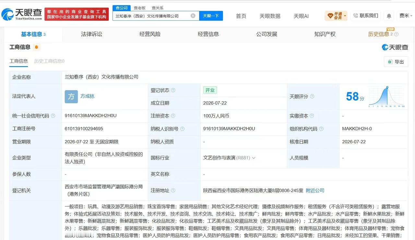This screenshot has width=415, height=240.
Task: Go to 首页 in top navigation
Action: coord(241,16)
